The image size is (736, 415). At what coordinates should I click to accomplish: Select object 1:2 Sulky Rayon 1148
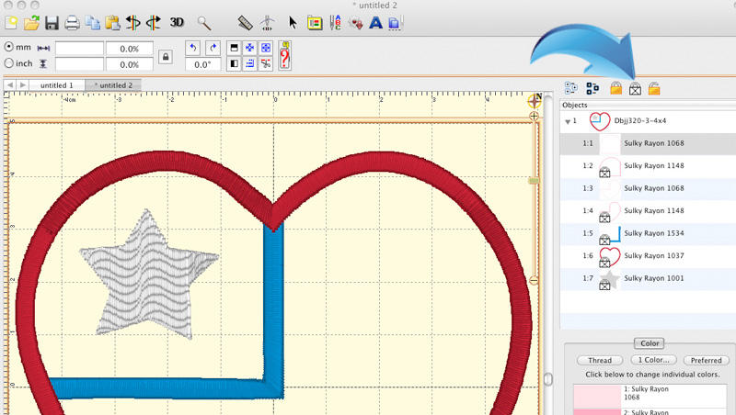[648, 166]
